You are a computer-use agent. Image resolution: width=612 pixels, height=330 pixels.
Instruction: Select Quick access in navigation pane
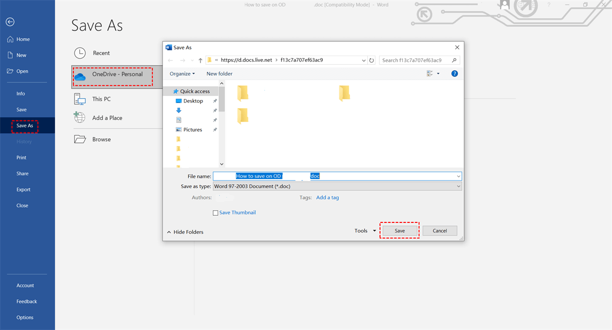[x=191, y=91]
